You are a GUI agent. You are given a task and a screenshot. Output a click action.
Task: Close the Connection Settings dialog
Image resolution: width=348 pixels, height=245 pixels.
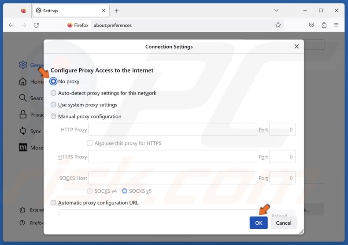(x=296, y=46)
